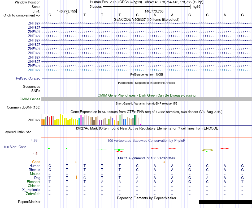252x208 pixels.
Task: Click the -4.5 PhyloP lower scale value
Action: (34, 154)
